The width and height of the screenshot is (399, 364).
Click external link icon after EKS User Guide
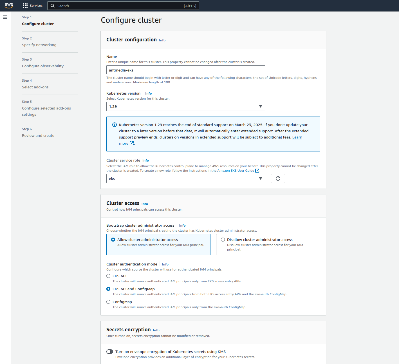pos(257,171)
